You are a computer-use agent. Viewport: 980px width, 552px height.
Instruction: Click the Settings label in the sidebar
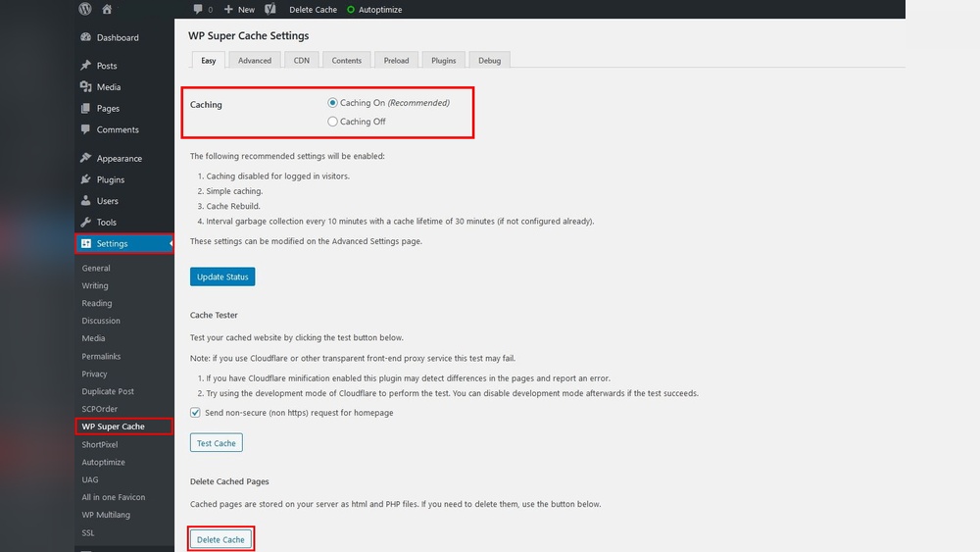coord(113,243)
